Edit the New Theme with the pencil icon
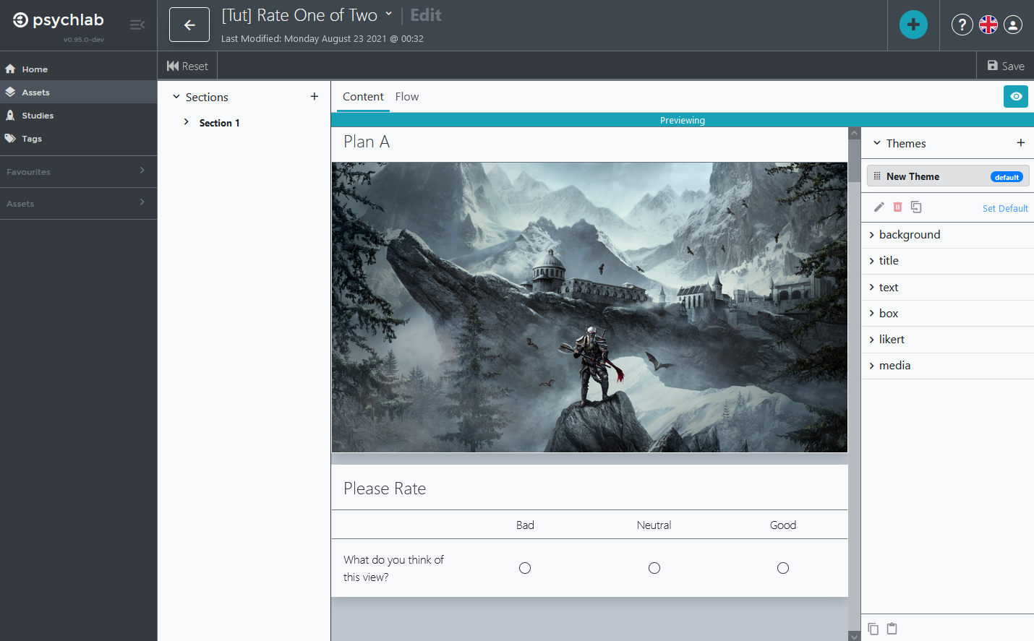Image resolution: width=1034 pixels, height=641 pixels. [879, 207]
